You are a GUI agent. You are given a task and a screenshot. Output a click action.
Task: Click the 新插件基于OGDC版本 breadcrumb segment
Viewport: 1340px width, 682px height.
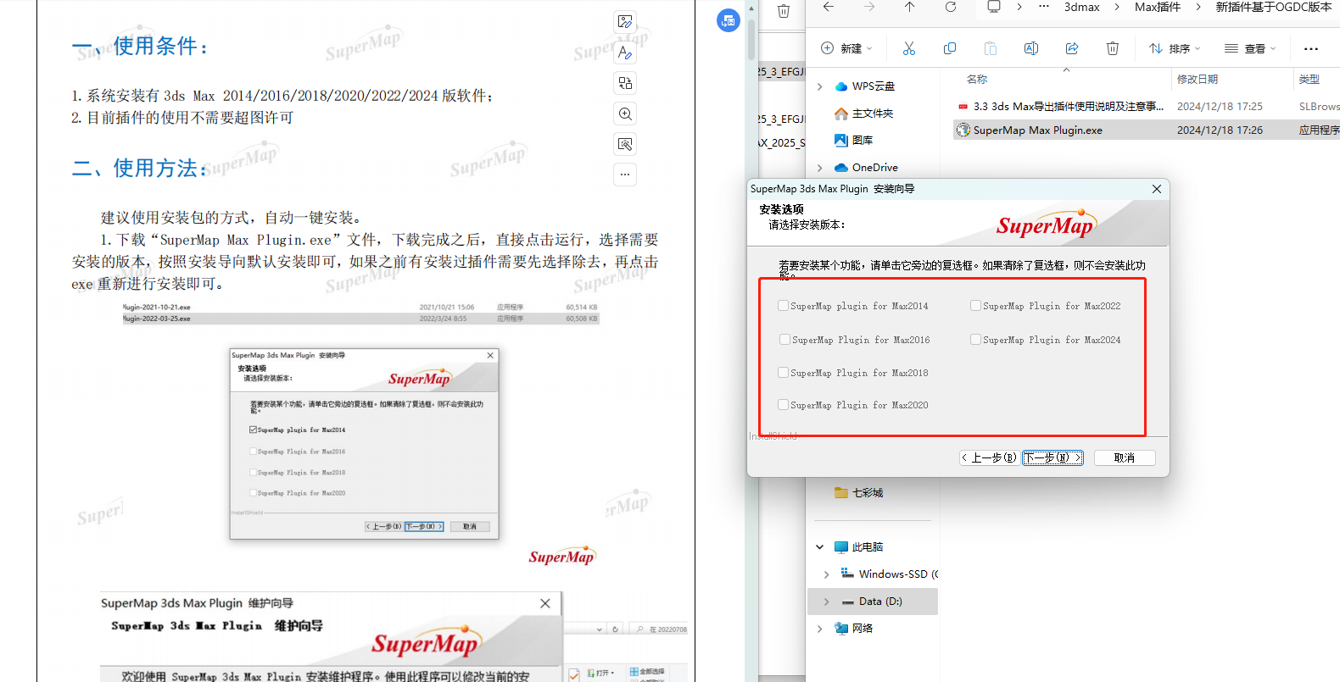(x=1274, y=7)
